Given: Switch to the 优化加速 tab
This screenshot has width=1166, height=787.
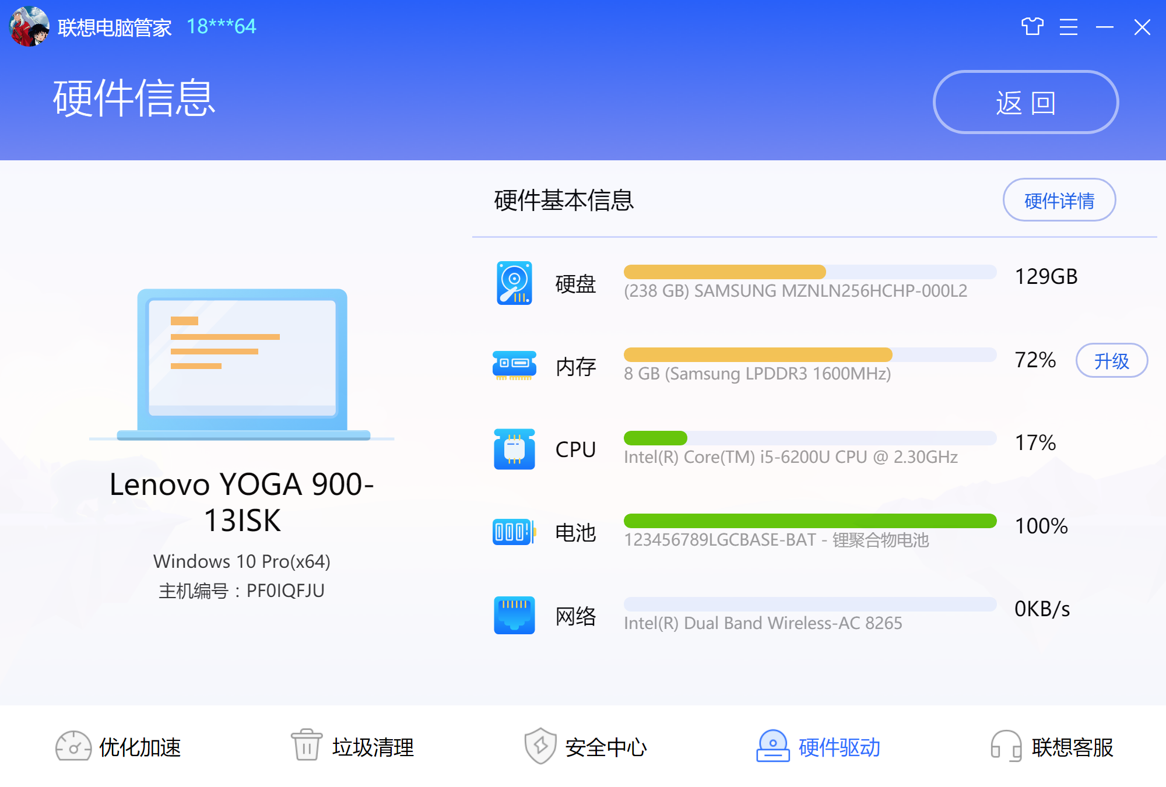Looking at the screenshot, I should click(118, 747).
